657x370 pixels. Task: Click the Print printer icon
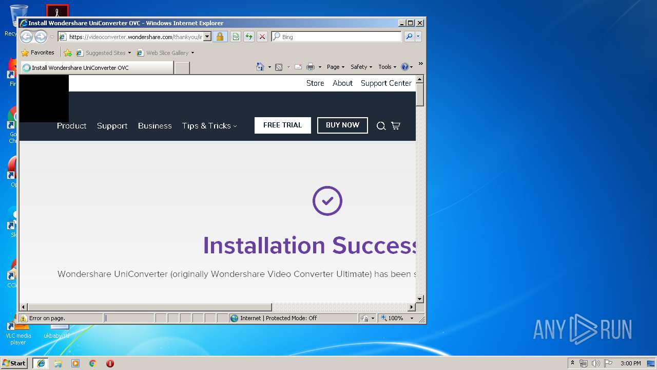[311, 67]
